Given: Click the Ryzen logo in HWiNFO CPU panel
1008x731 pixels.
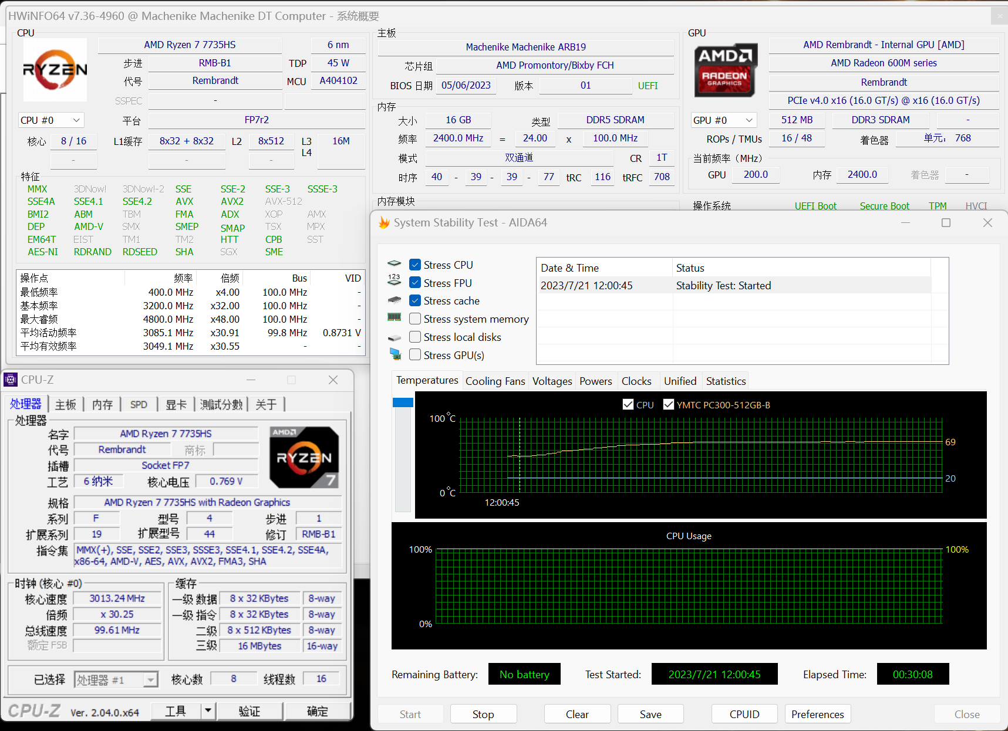Looking at the screenshot, I should coord(55,70).
